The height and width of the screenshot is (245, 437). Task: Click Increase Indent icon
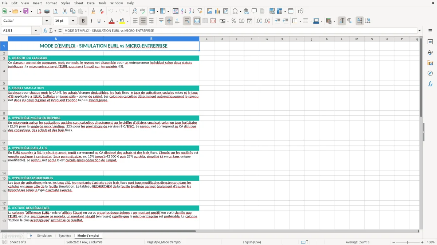tap(277, 21)
